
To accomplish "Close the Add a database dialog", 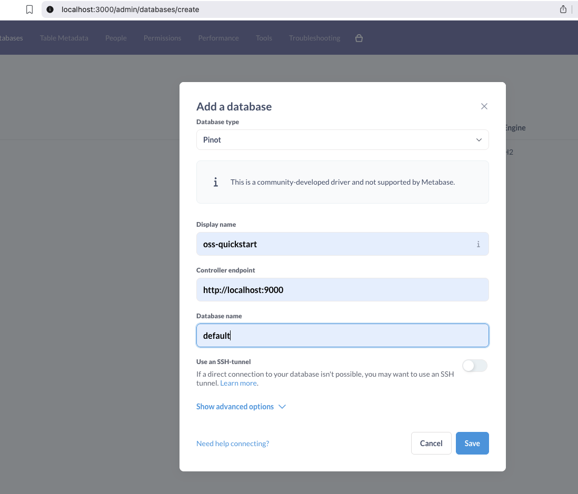I will pyautogui.click(x=484, y=106).
